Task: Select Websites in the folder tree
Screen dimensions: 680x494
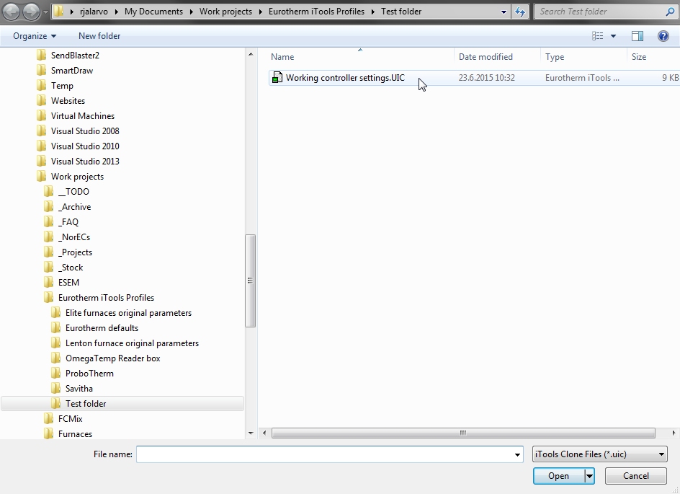Action: point(68,101)
